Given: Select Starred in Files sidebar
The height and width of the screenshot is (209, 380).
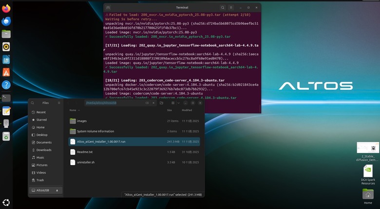Looking at the screenshot, I should pos(46,120).
